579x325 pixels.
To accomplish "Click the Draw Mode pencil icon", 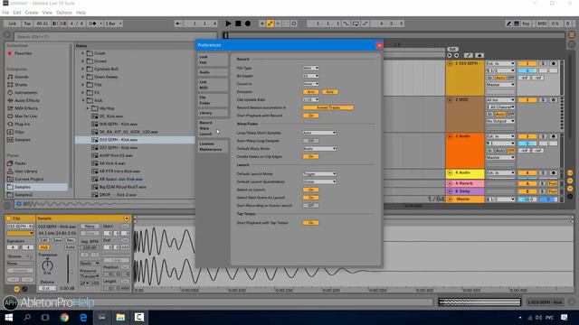I will [508, 23].
